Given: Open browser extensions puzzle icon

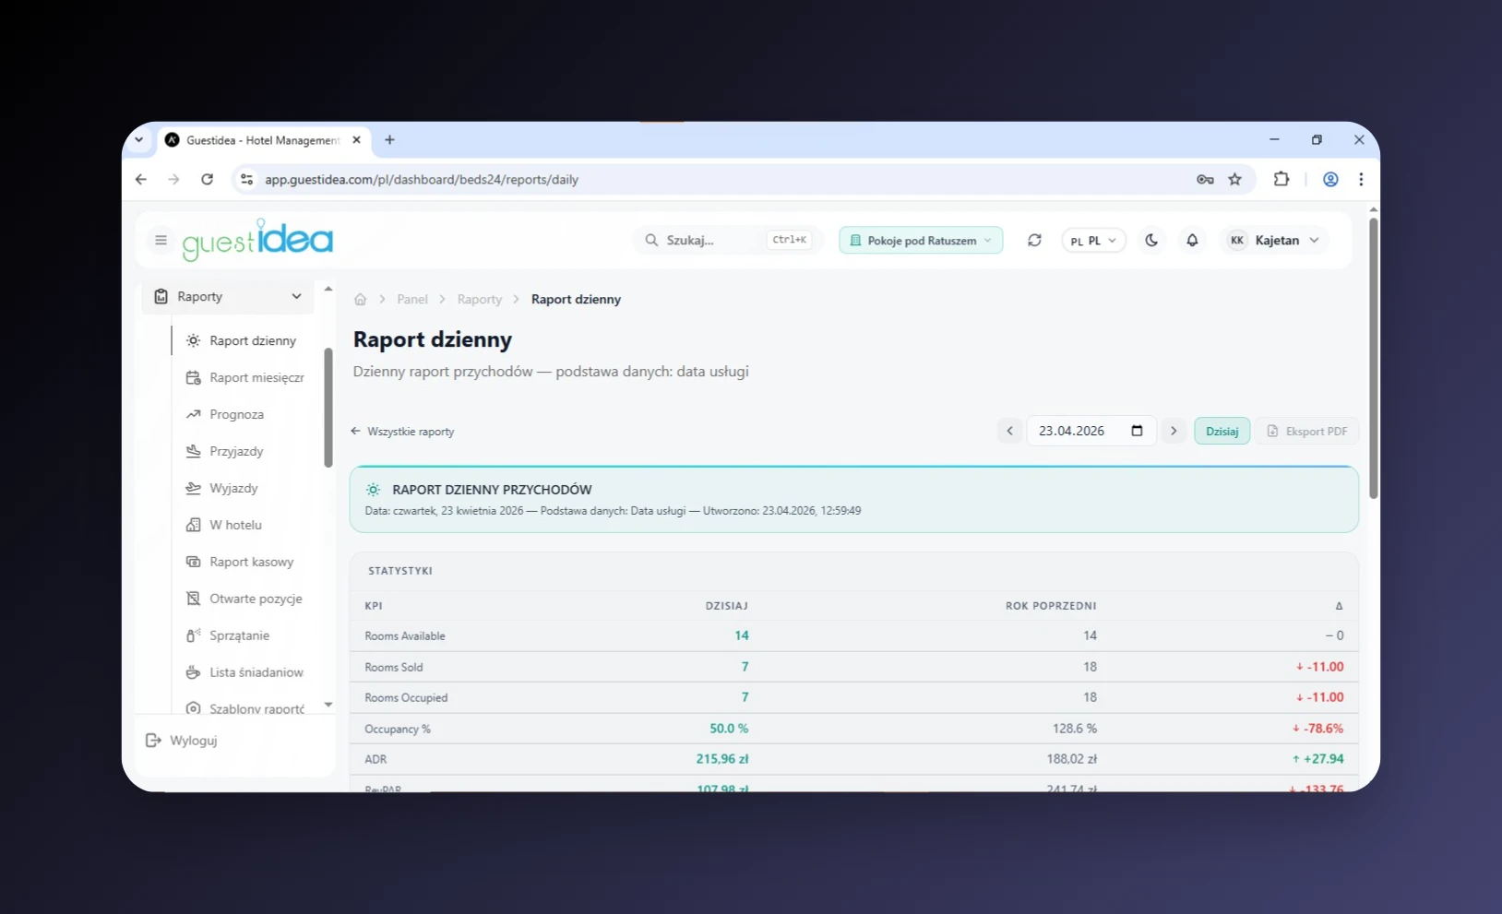Looking at the screenshot, I should (x=1281, y=180).
